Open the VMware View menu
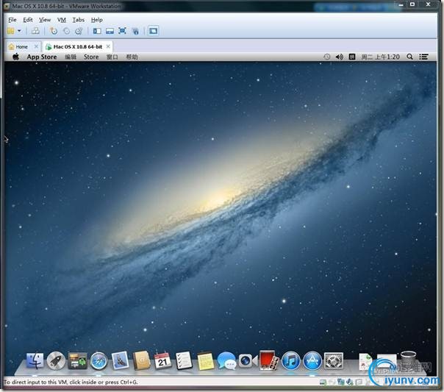 coord(45,20)
